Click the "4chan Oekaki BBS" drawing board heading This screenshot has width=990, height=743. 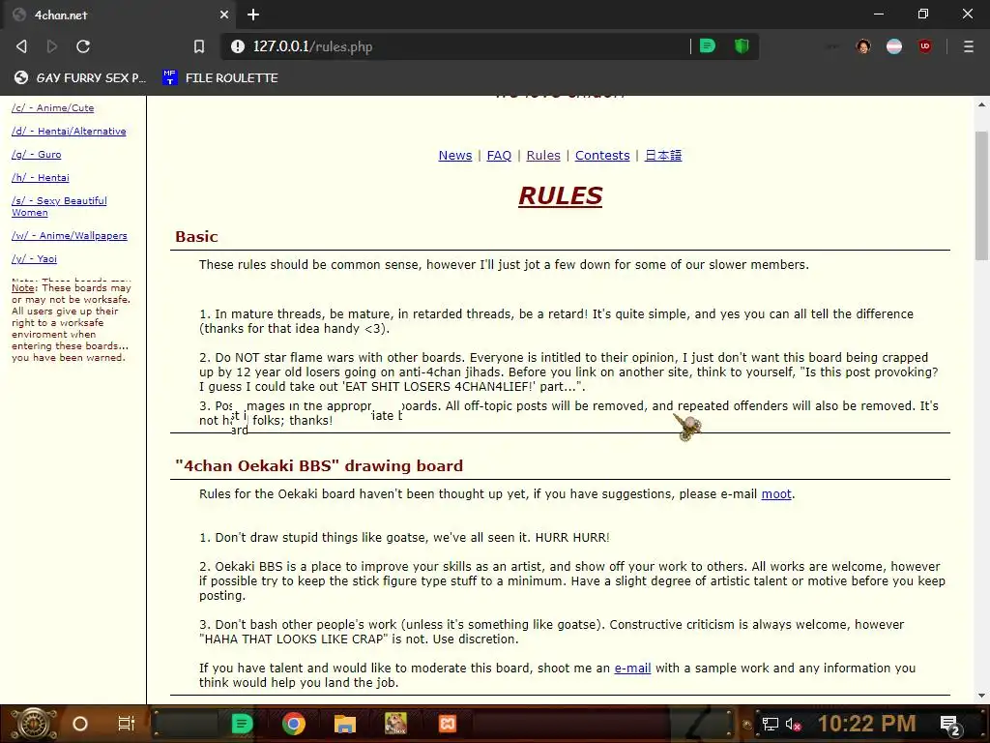pos(319,465)
